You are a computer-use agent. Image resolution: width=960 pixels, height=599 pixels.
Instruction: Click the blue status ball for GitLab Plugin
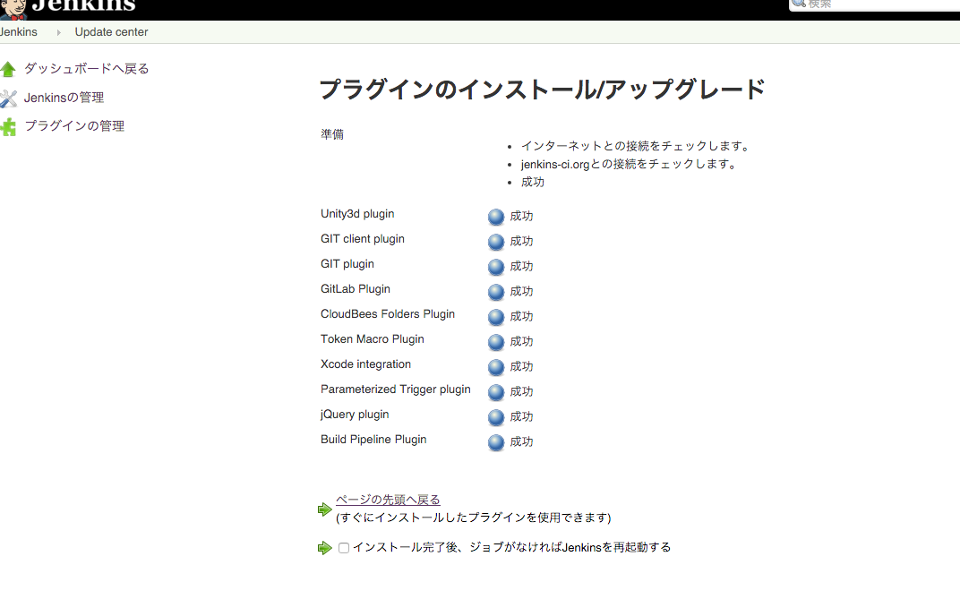click(496, 292)
